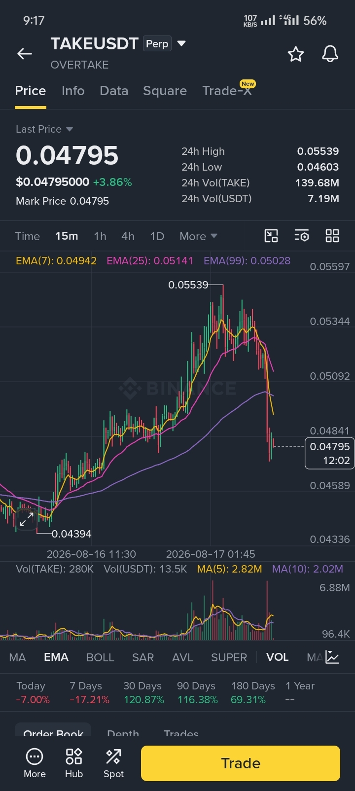Screen dimensions: 355x791
Task: Tap the 1 Year performance entry
Action: pyautogui.click(x=300, y=693)
